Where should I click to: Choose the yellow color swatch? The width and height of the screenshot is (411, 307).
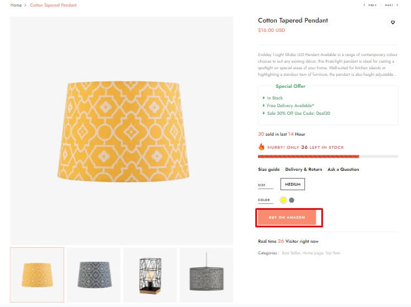pyautogui.click(x=283, y=200)
